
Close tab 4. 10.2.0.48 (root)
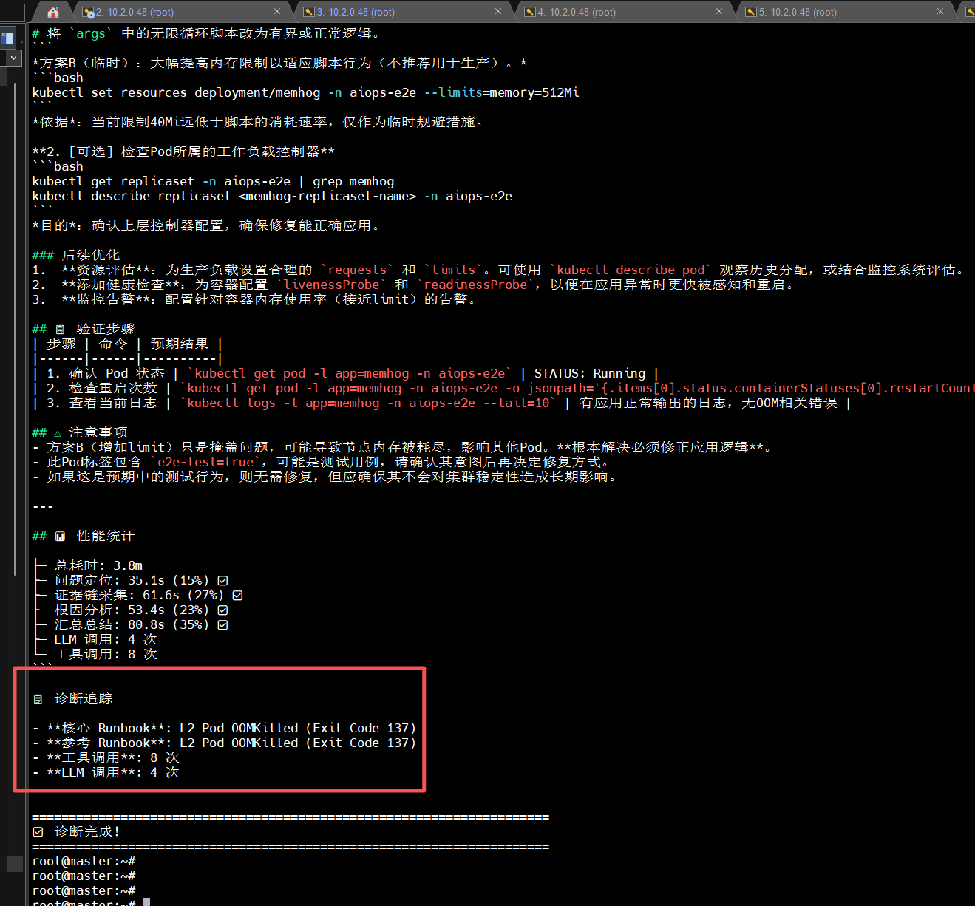point(719,12)
